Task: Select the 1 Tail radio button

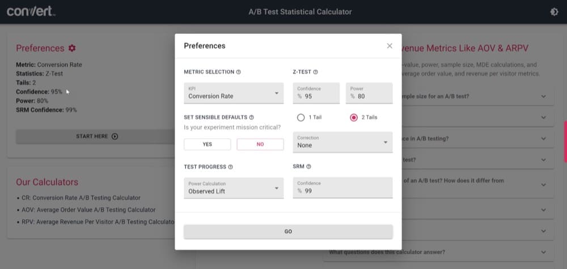Action: coord(301,117)
